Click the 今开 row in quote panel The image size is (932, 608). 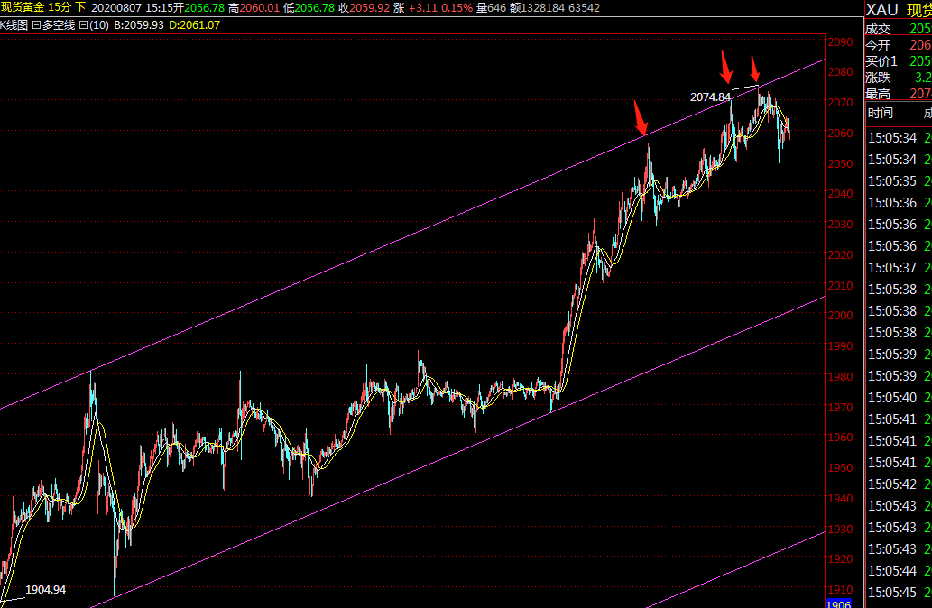pyautogui.click(x=898, y=45)
